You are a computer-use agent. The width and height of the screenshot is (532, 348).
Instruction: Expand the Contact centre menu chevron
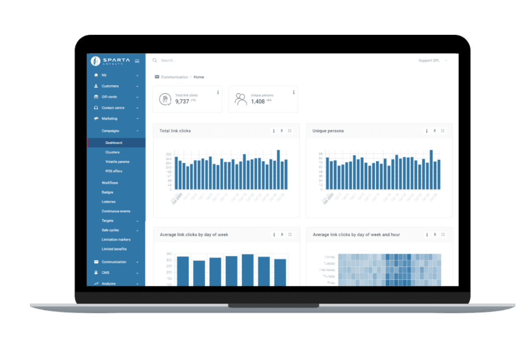tap(137, 108)
